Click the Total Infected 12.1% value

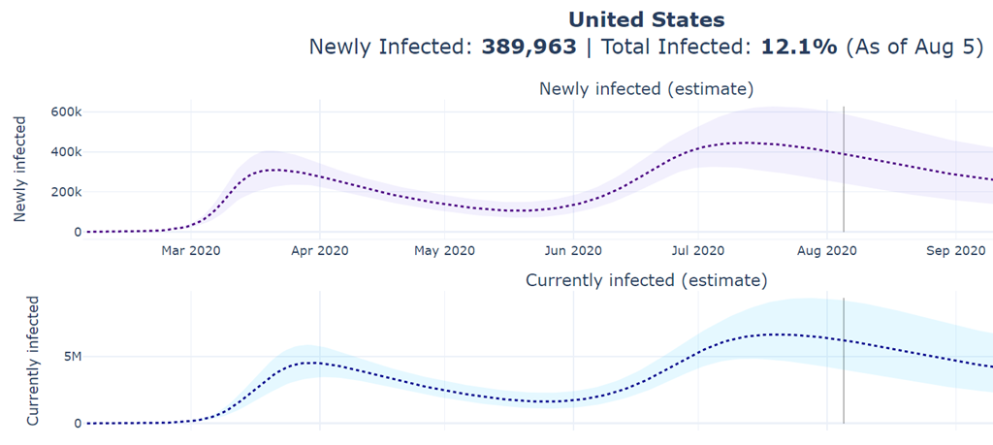[x=798, y=47]
